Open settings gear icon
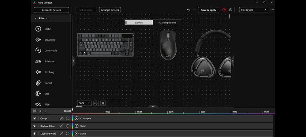306x137 pixels. (x=231, y=10)
